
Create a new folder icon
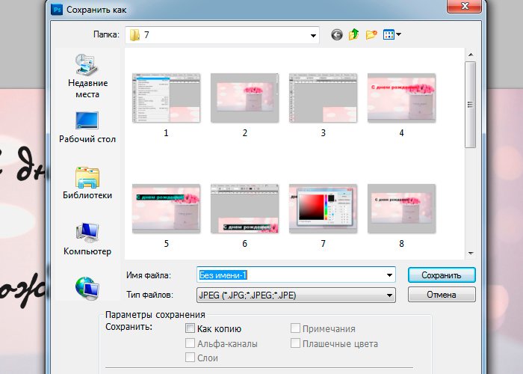[371, 34]
